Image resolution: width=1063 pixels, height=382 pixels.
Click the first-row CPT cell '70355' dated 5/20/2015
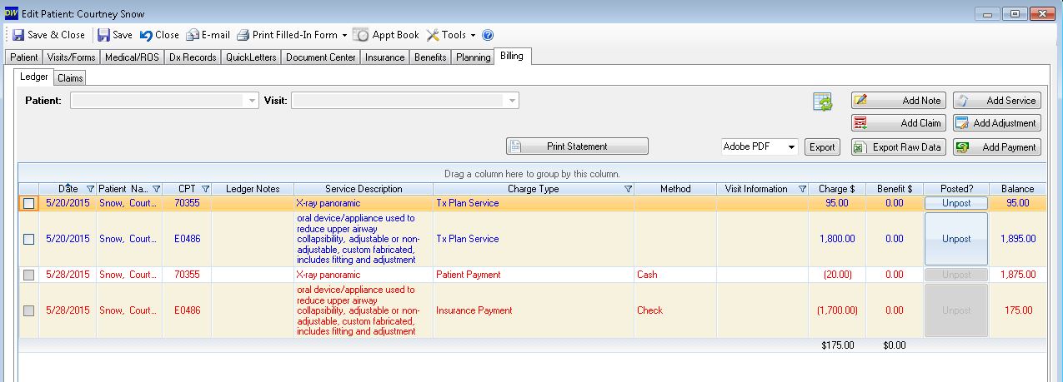[188, 203]
